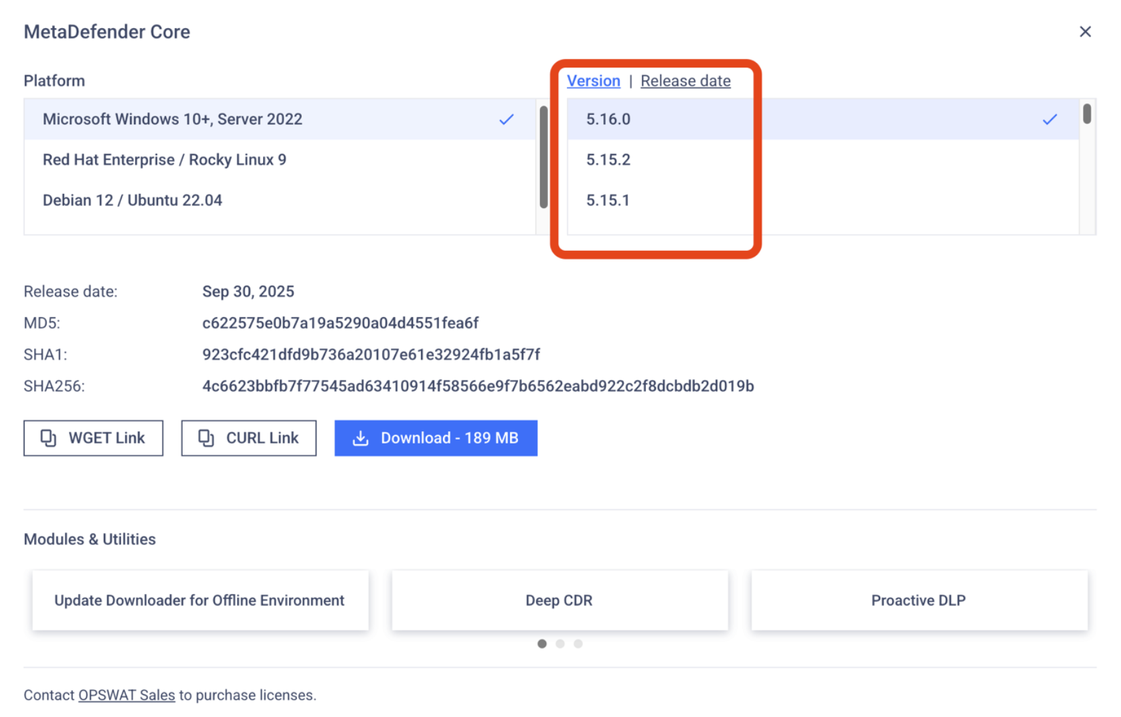Sort list by Version link
1121x717 pixels.
point(593,81)
